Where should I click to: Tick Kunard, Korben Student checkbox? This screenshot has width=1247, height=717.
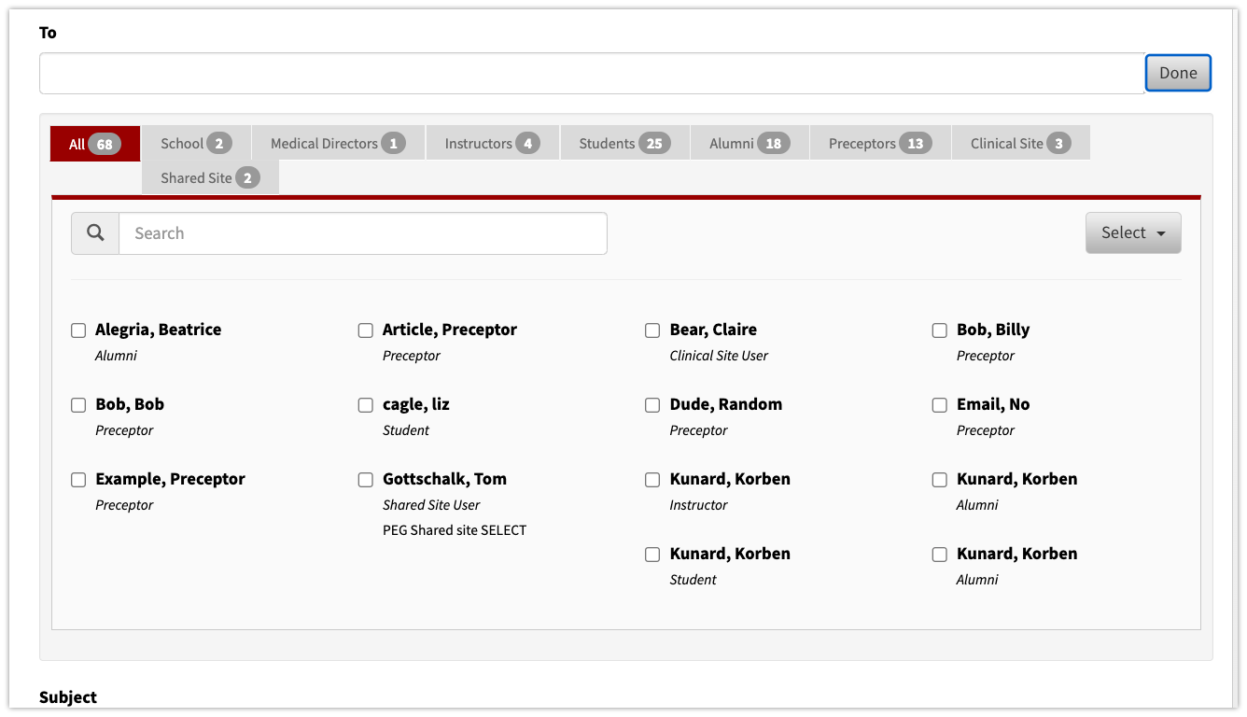click(652, 555)
